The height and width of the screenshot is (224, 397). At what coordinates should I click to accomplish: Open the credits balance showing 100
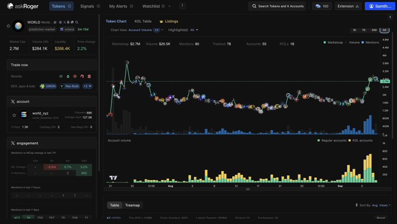point(322,6)
